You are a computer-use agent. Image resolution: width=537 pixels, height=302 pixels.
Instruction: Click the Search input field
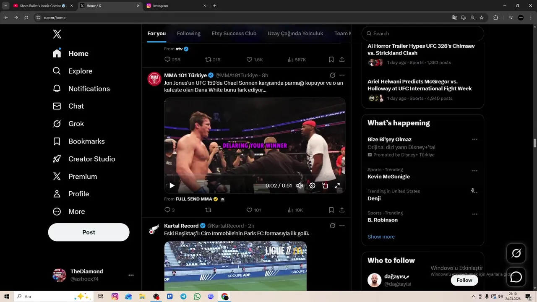pyautogui.click(x=423, y=34)
